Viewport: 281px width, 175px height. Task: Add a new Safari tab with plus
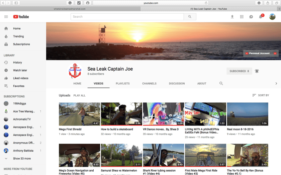click(x=279, y=9)
